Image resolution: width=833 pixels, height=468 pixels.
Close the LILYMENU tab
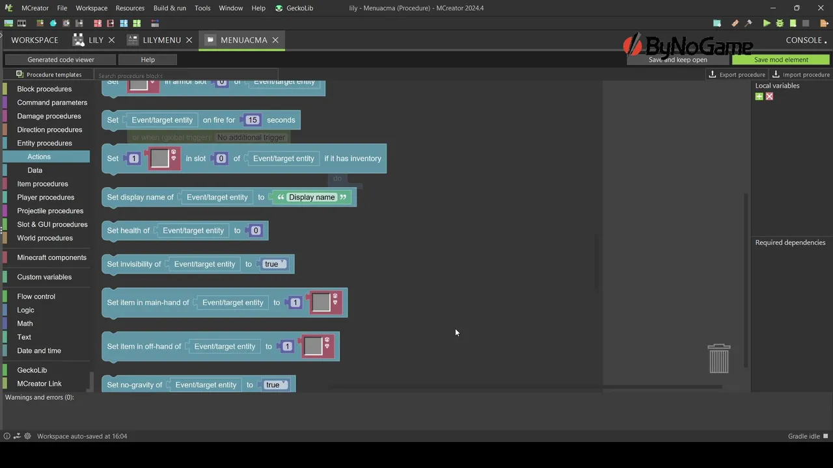(189, 40)
